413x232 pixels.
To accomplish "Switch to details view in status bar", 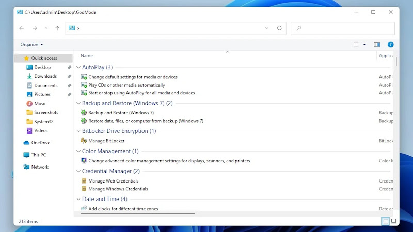I will coord(385,221).
